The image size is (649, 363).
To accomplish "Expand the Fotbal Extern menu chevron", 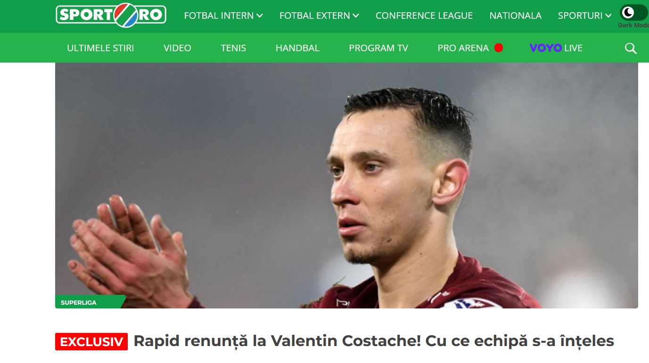I will click(x=356, y=16).
